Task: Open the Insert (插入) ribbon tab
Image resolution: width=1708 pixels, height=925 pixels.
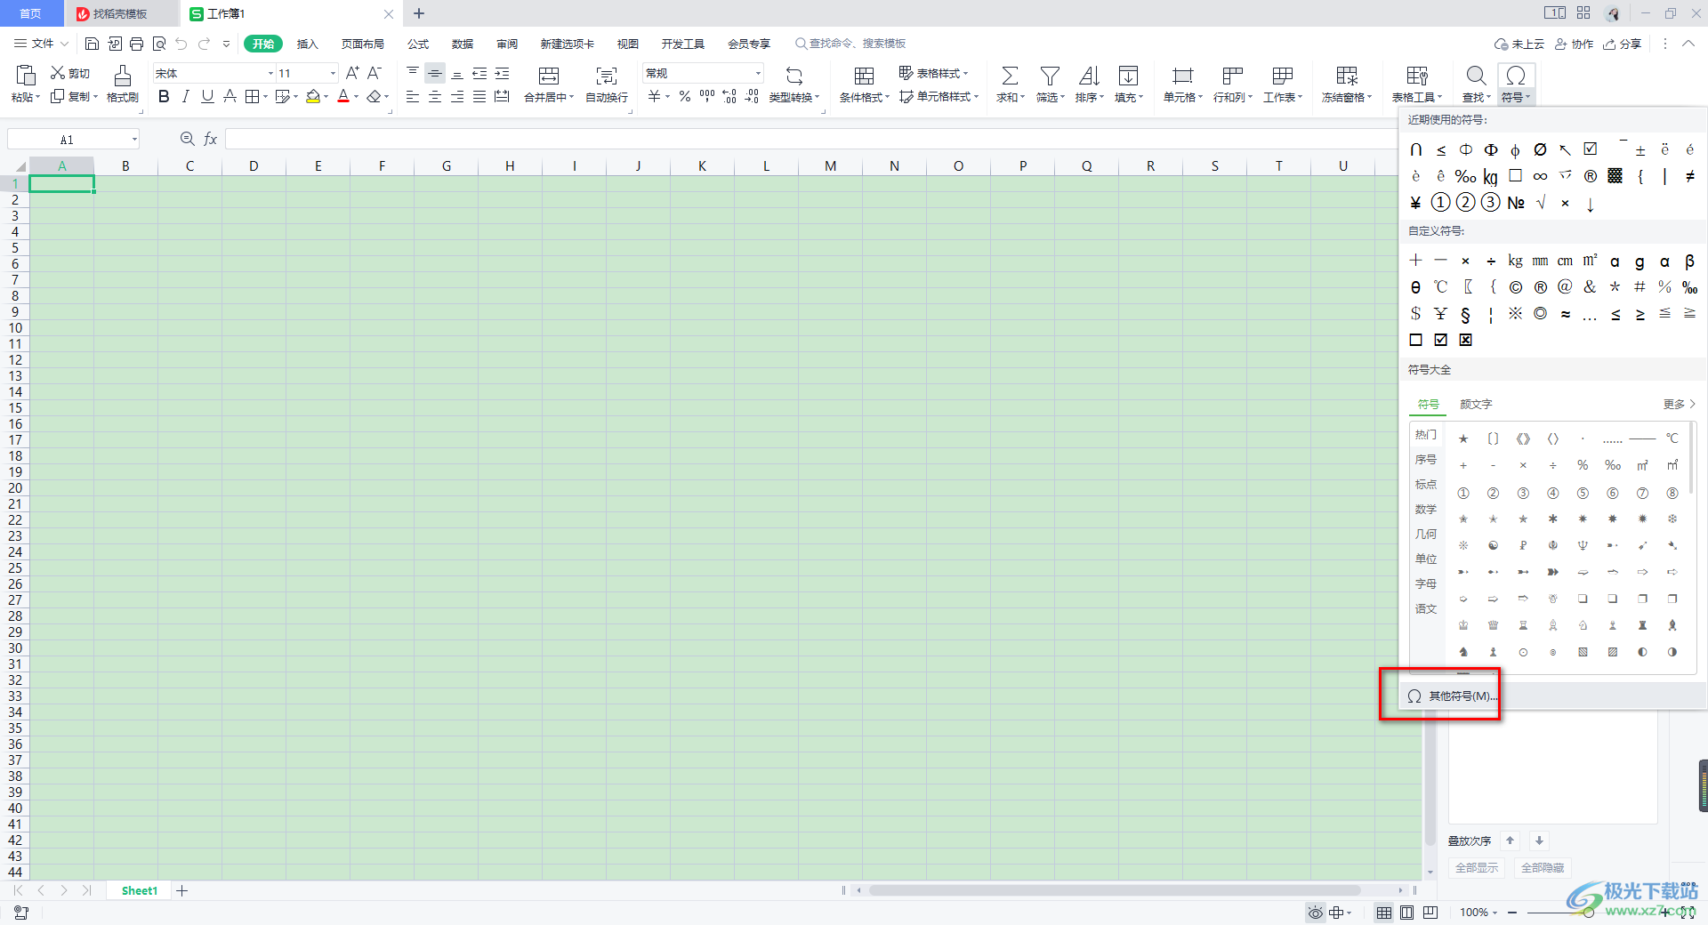Action: [307, 44]
